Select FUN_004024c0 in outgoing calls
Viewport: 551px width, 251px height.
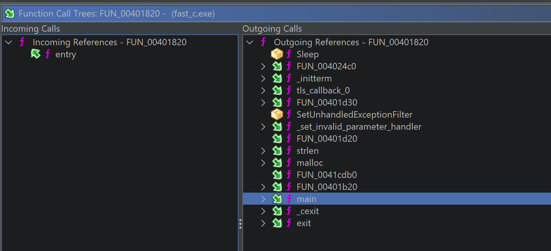326,67
